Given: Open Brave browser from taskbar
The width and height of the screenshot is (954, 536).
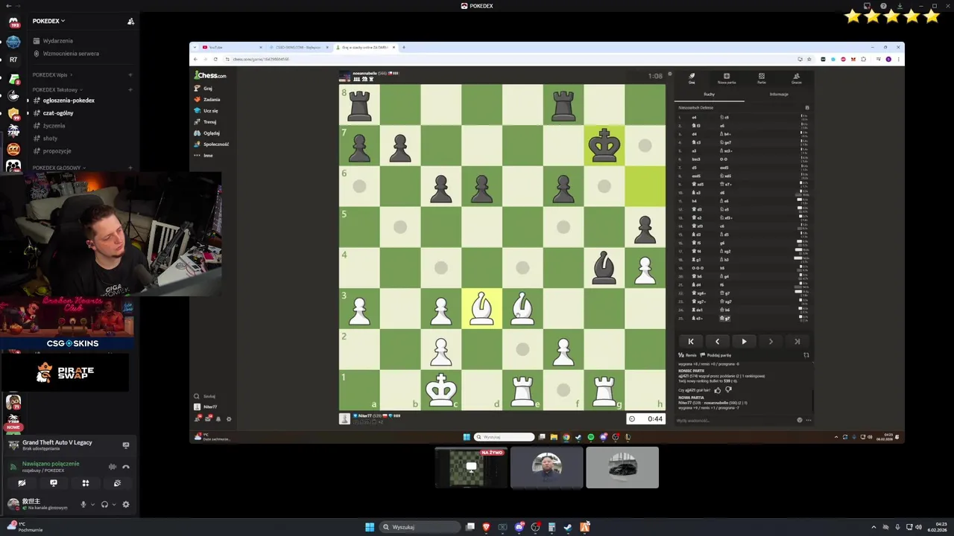Looking at the screenshot, I should click(x=486, y=527).
